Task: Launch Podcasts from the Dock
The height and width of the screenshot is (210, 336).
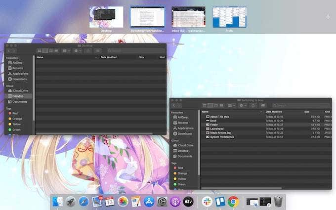Action: tap(175, 202)
